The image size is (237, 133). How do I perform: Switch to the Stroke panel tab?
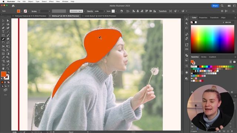[204, 57]
